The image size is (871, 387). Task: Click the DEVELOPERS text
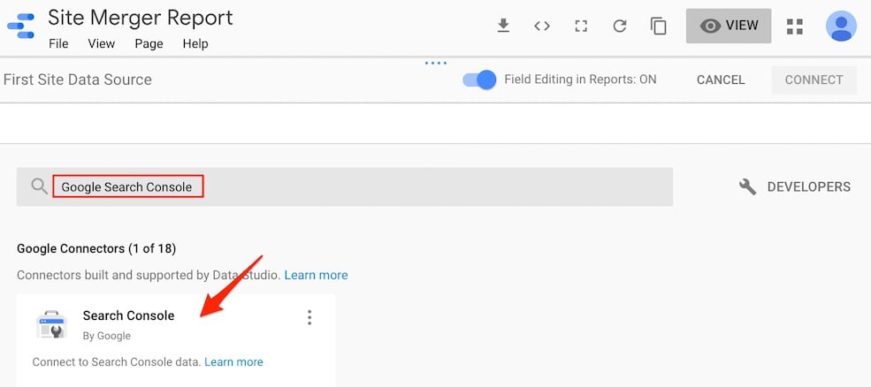coord(809,186)
